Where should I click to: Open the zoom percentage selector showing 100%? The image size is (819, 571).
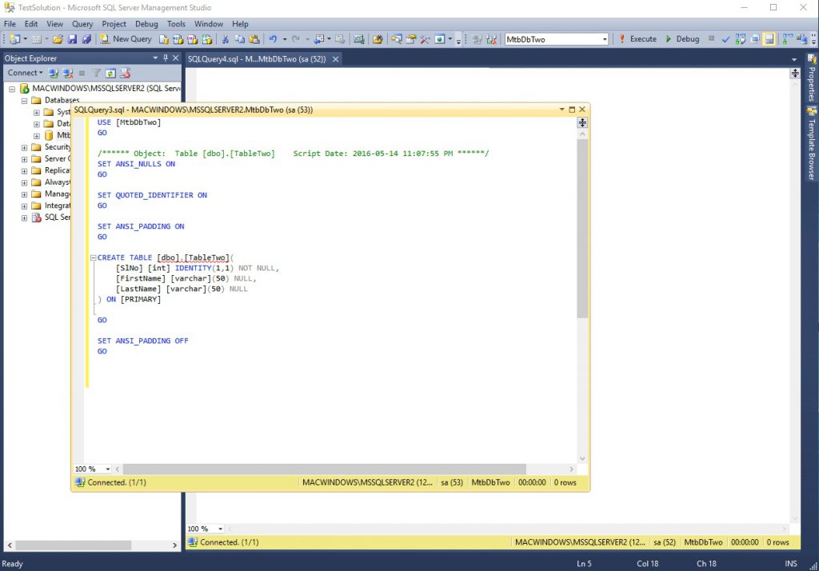(x=90, y=468)
